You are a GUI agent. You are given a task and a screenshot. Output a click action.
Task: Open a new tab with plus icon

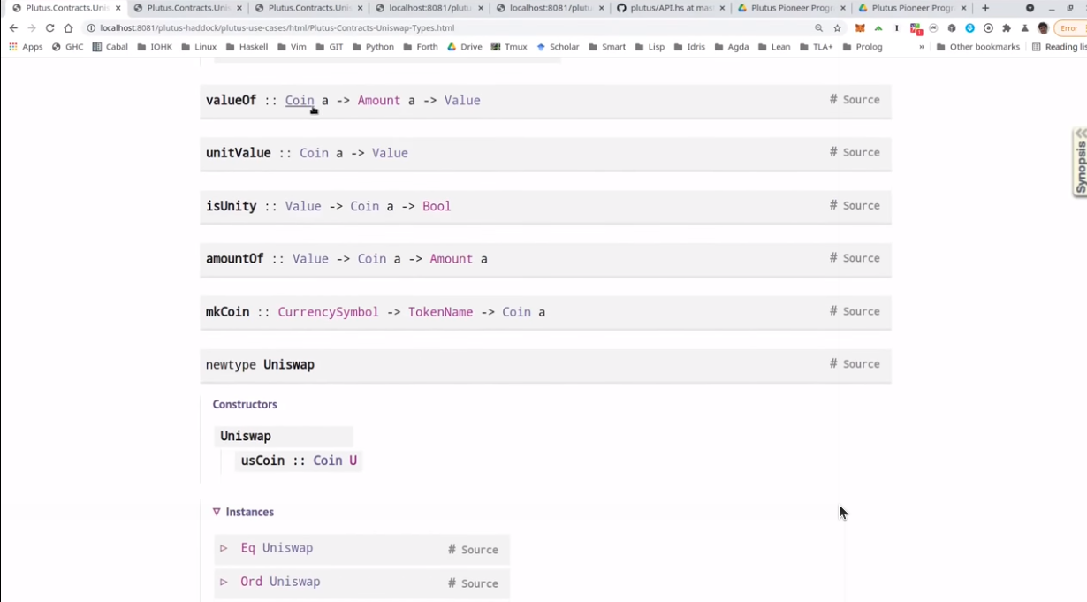[985, 8]
